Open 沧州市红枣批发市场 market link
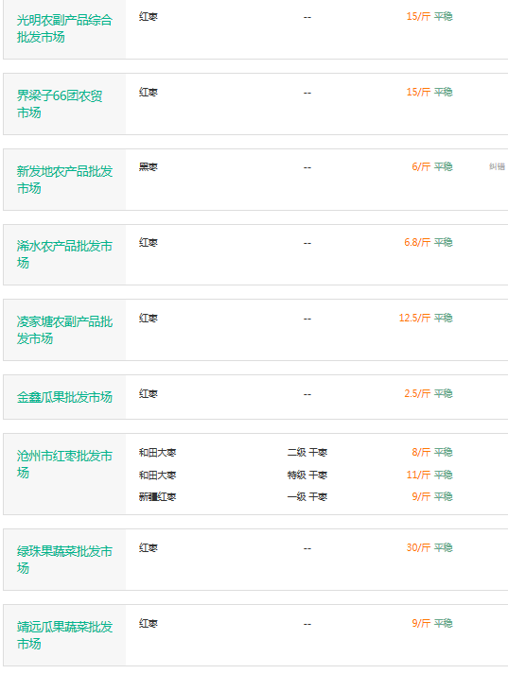The image size is (508, 674). click(x=64, y=464)
